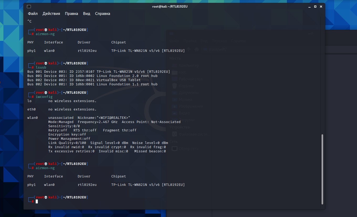Click the "Retry:off" value
Viewport: 357px width, 217px height.
click(x=58, y=130)
